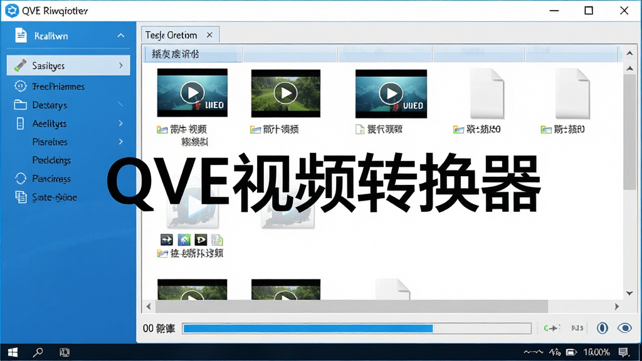Collapse the Rcalltwn section with its up chevron

(x=121, y=36)
